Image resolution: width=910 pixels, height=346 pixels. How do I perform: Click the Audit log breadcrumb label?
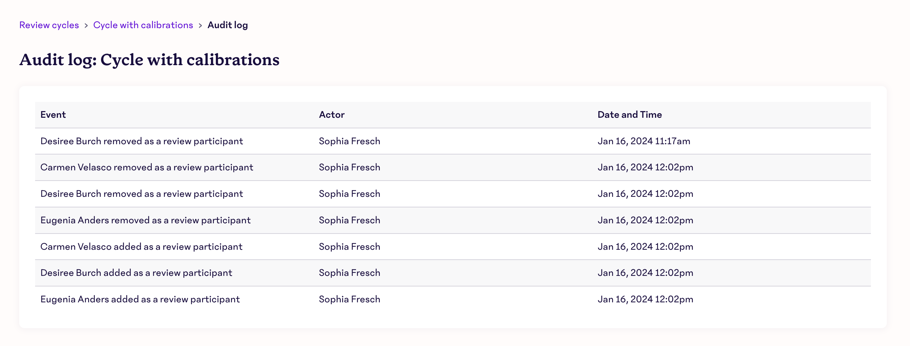pyautogui.click(x=227, y=25)
